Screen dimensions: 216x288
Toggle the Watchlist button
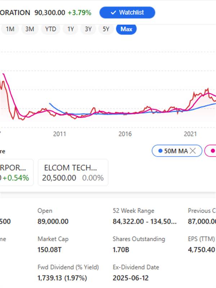127,13
